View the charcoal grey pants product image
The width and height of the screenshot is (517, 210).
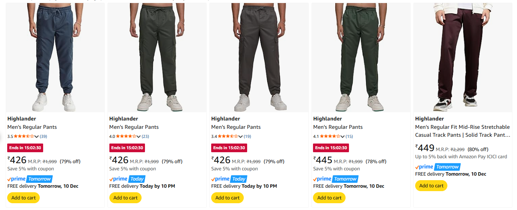pyautogui.click(x=259, y=57)
